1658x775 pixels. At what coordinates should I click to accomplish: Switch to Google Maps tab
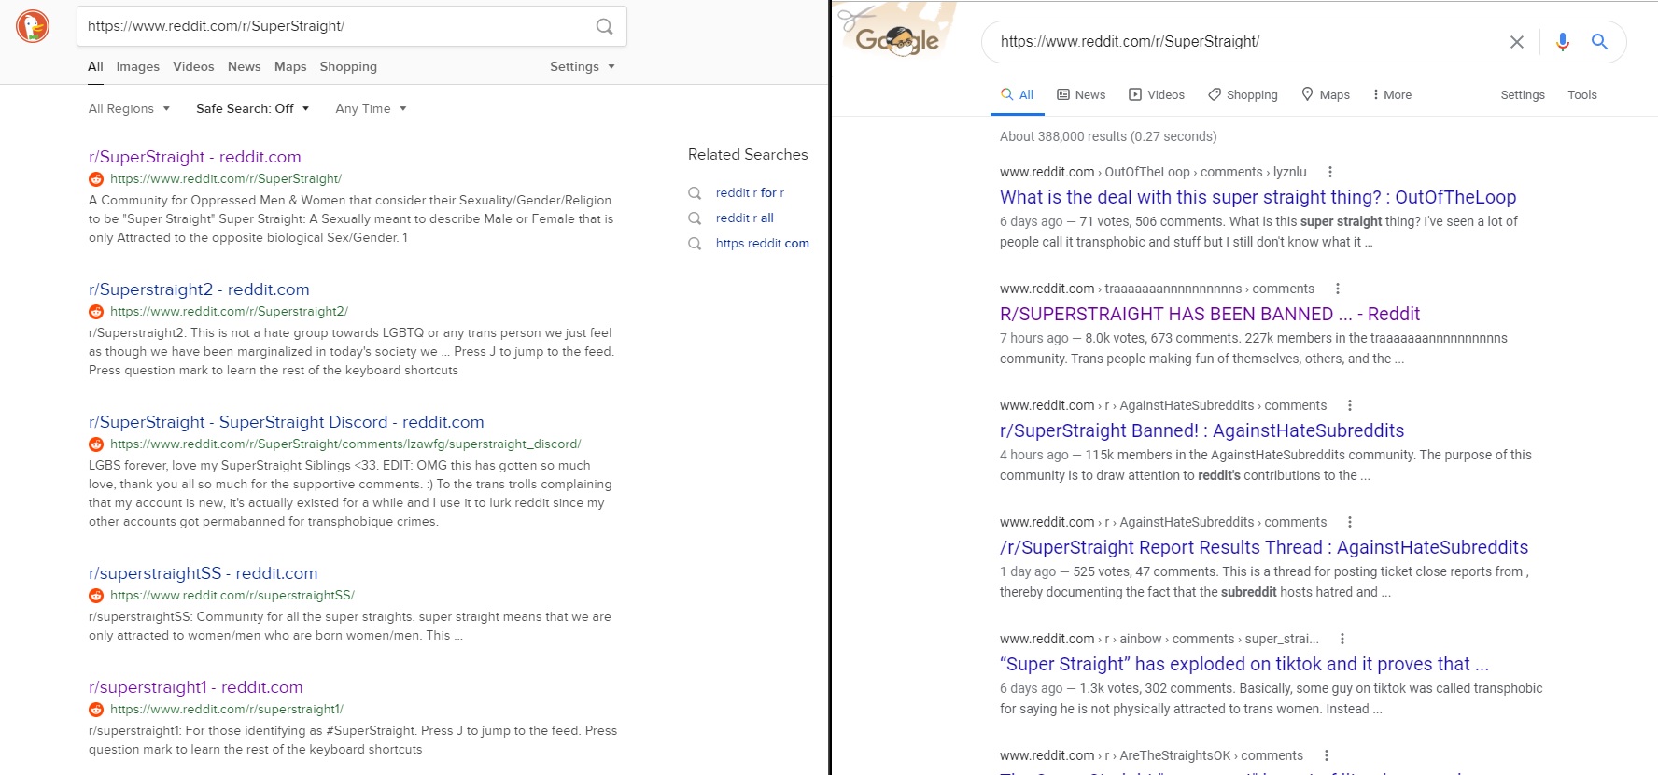(x=1326, y=95)
